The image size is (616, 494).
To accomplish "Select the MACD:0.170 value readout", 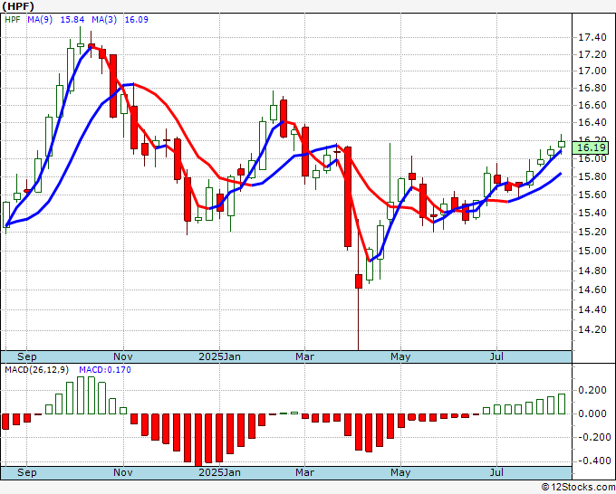I will (105, 370).
